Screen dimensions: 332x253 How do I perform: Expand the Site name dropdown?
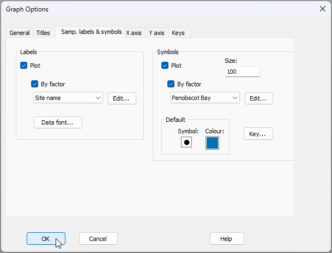(68, 98)
